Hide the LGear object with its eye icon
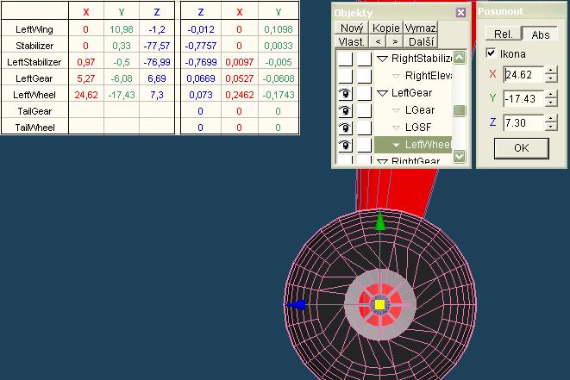The width and height of the screenshot is (570, 380). click(x=345, y=110)
